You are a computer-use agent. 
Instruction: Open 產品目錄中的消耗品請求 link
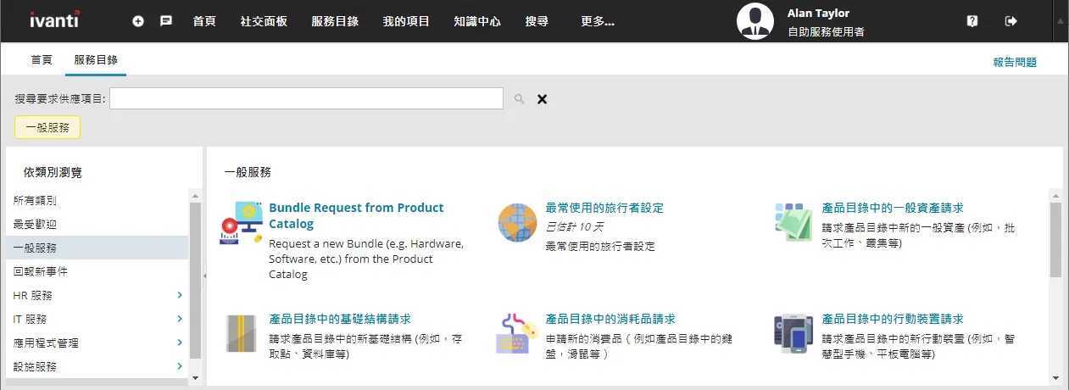coord(610,319)
